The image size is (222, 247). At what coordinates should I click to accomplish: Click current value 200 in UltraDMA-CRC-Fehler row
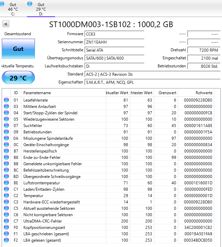125,221
